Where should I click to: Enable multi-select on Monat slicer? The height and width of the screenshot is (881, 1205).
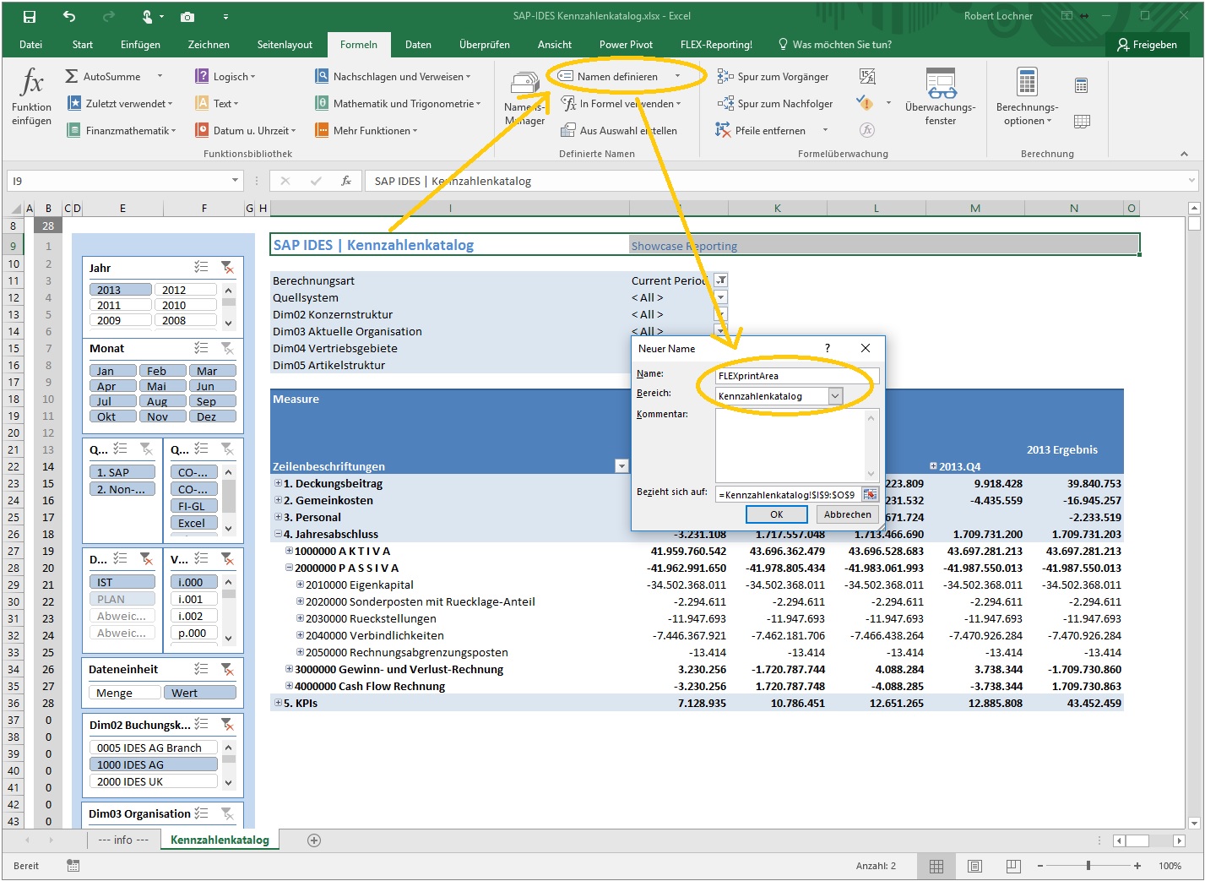click(x=201, y=348)
